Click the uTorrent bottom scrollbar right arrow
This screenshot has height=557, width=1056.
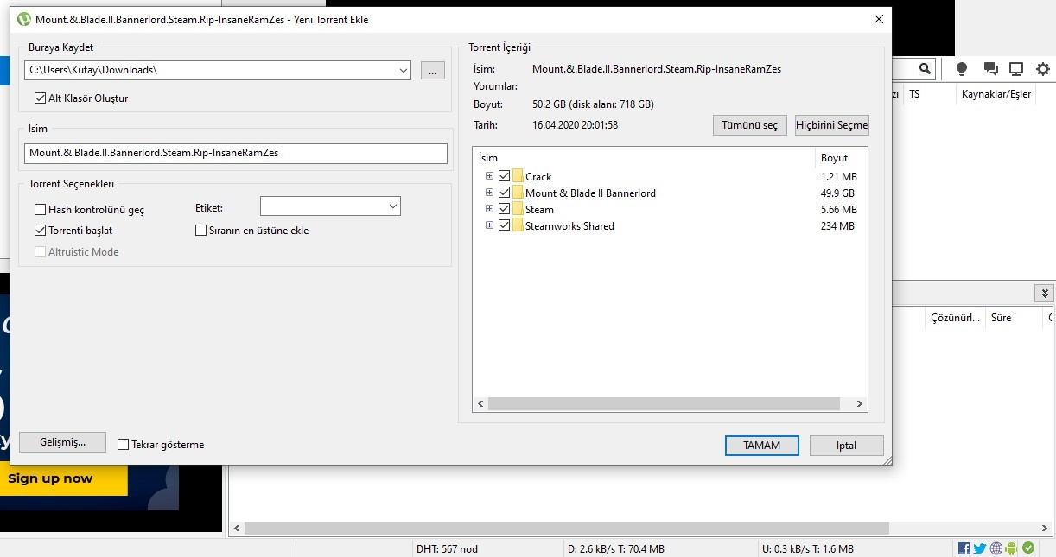coord(1046,528)
